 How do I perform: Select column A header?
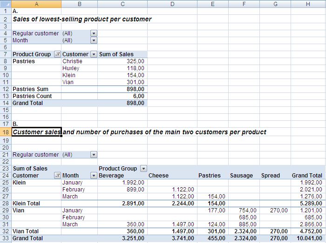(x=36, y=4)
